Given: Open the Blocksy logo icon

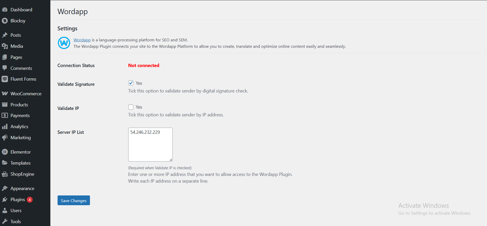Looking at the screenshot, I should click(x=5, y=21).
